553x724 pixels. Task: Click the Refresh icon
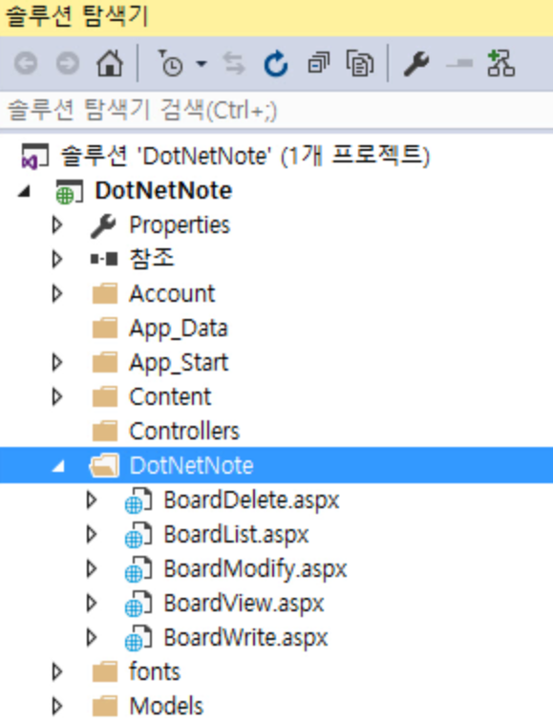click(x=276, y=63)
